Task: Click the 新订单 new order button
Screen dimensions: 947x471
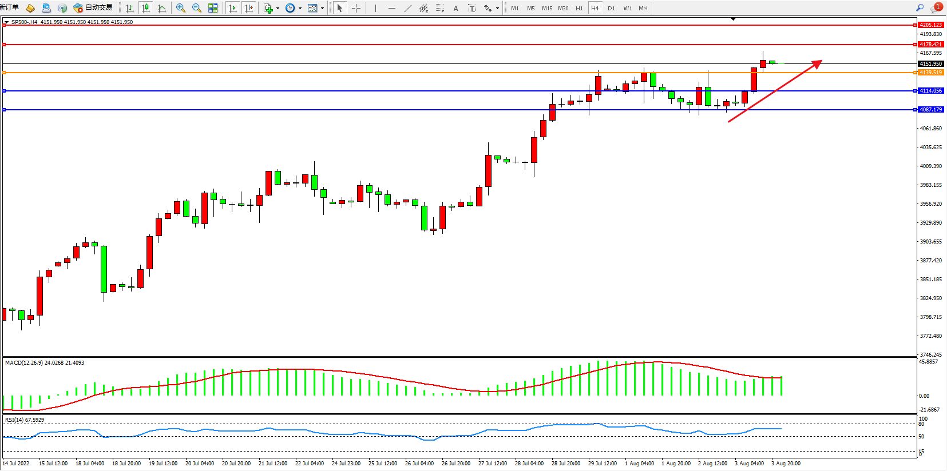Action: [x=10, y=8]
